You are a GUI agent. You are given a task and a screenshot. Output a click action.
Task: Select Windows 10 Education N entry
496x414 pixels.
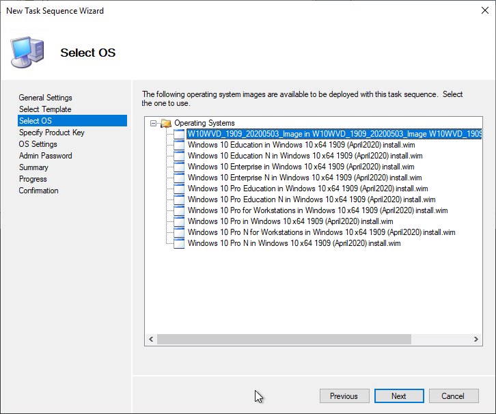(x=305, y=156)
